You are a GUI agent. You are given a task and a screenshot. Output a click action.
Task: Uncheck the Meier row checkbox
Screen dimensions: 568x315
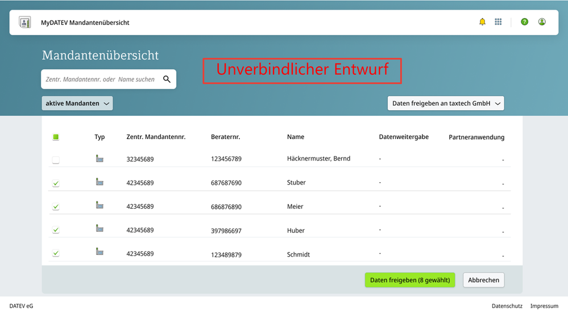point(56,207)
